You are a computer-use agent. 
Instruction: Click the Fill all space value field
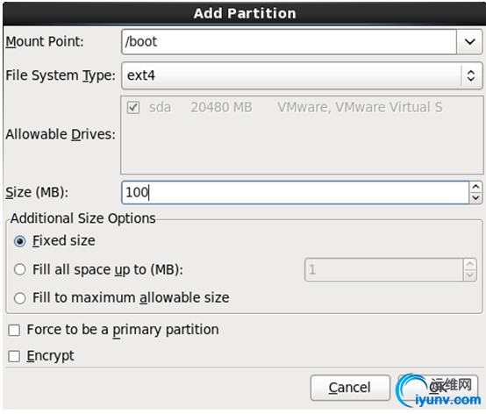click(x=384, y=270)
